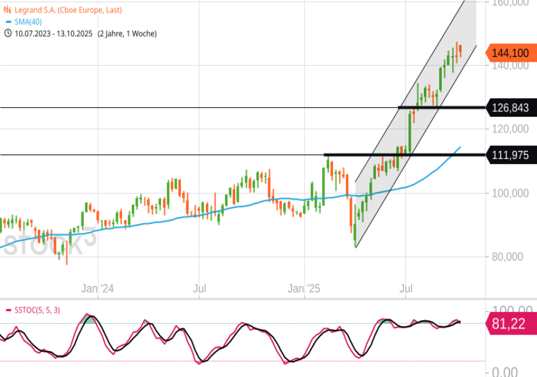
Task: Click the candlestick icon beside Legrand S.A.
Action: [x=7, y=10]
